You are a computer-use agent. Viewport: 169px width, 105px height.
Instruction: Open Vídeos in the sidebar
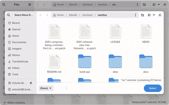click(21, 68)
